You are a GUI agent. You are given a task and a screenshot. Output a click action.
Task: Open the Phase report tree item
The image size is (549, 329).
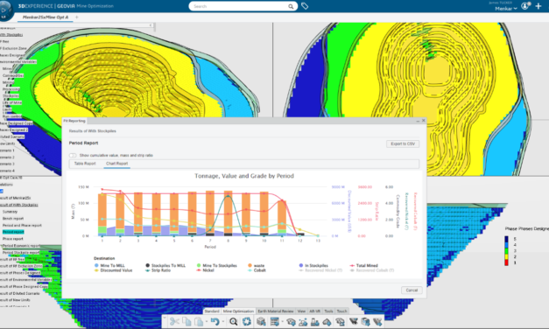tap(12, 239)
